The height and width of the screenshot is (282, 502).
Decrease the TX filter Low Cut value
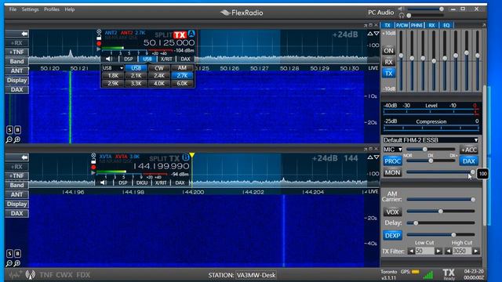tap(411, 251)
